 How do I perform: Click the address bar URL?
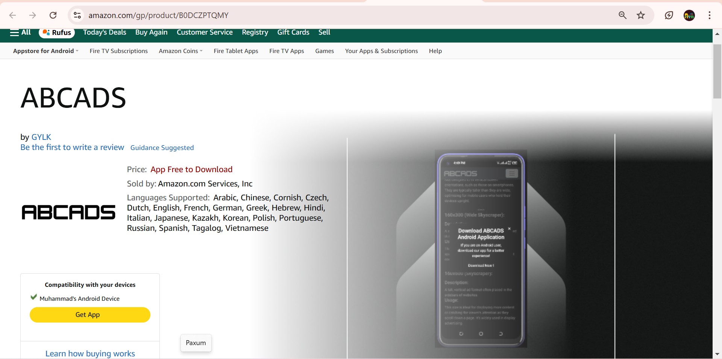pos(158,15)
